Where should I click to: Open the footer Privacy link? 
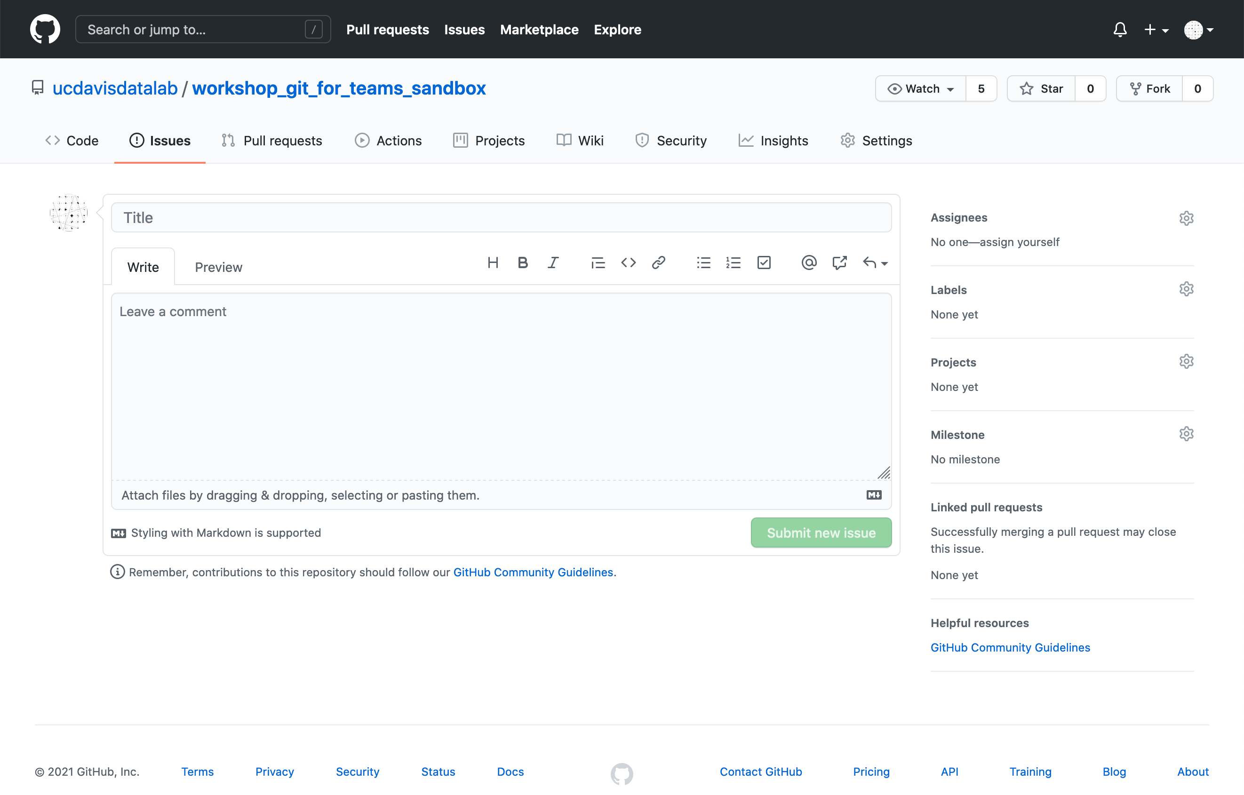[274, 771]
